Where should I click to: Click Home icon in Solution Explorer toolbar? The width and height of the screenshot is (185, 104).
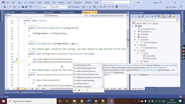pos(139,16)
